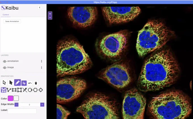Increase Edge Width with plus button
Screen dimensions: 193x119
point(42,105)
